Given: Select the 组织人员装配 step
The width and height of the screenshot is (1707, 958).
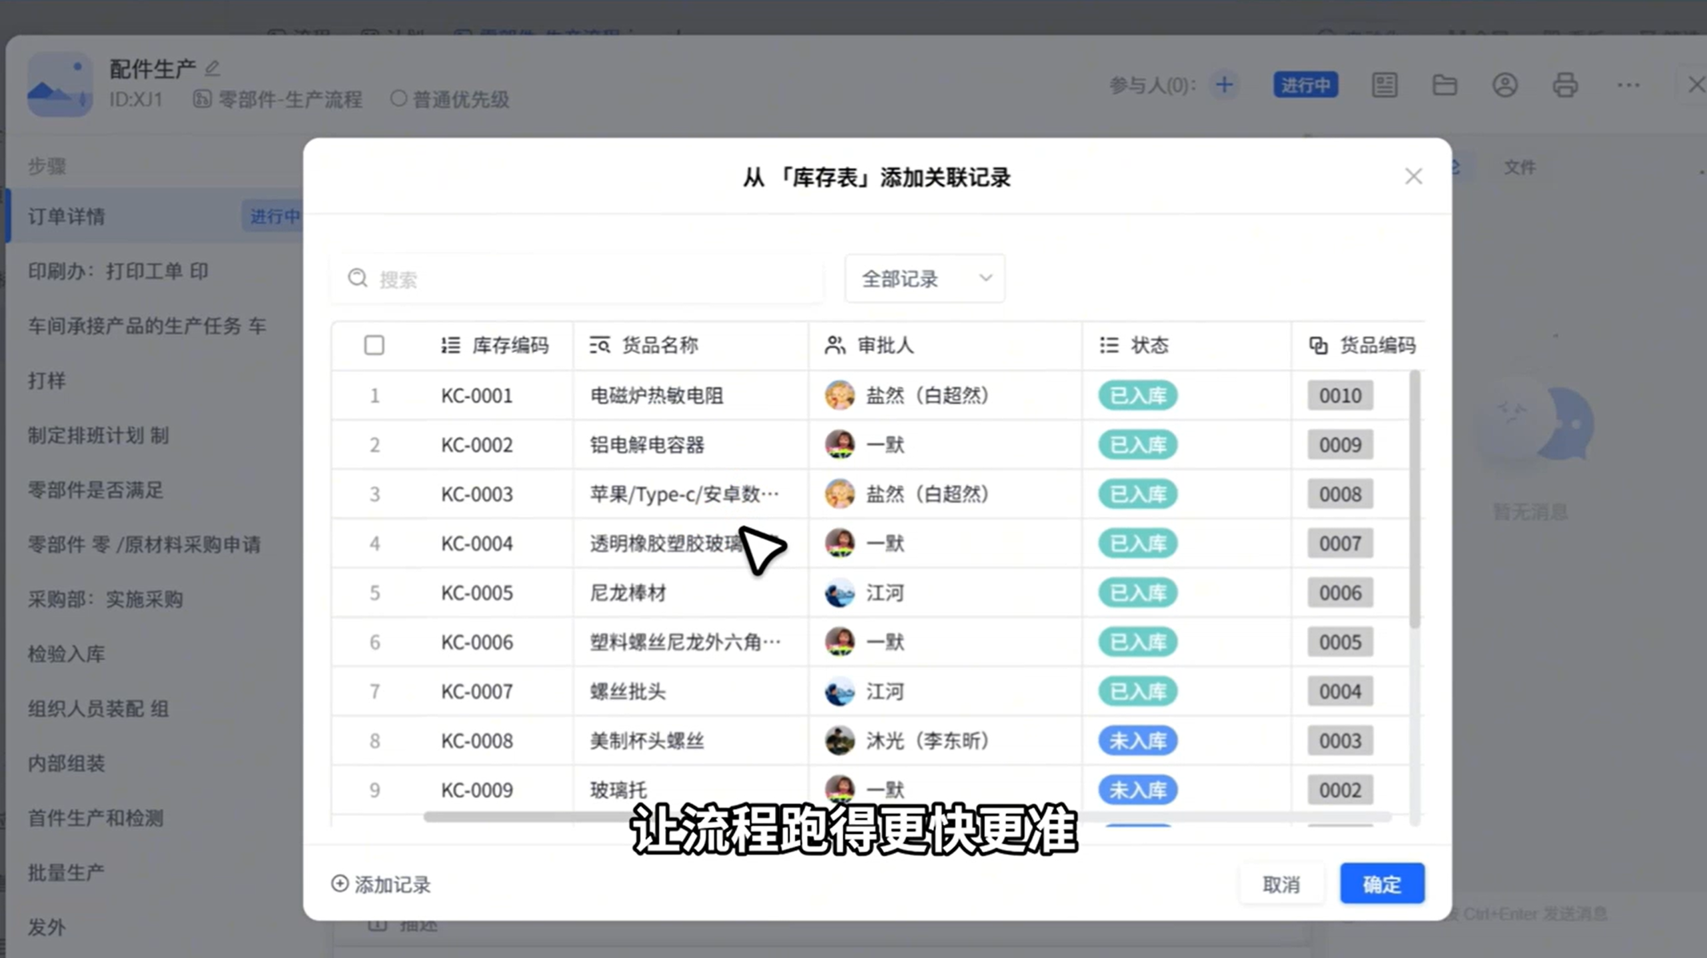Looking at the screenshot, I should [98, 708].
